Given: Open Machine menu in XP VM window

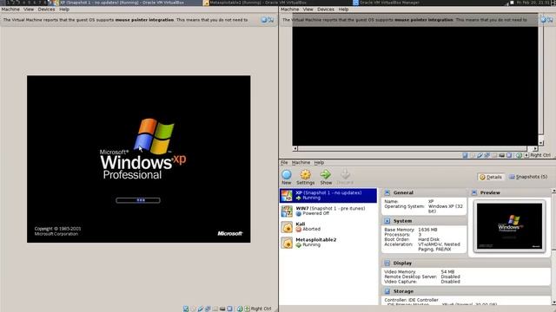Looking at the screenshot, I should 10,10.
